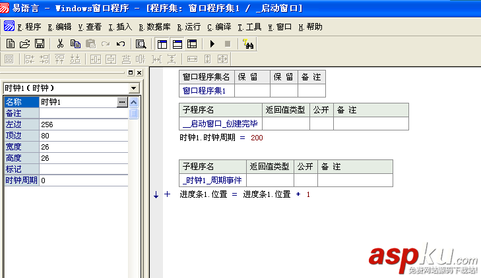
Task: Click the align left edges icon
Action: pyautogui.click(x=30, y=59)
